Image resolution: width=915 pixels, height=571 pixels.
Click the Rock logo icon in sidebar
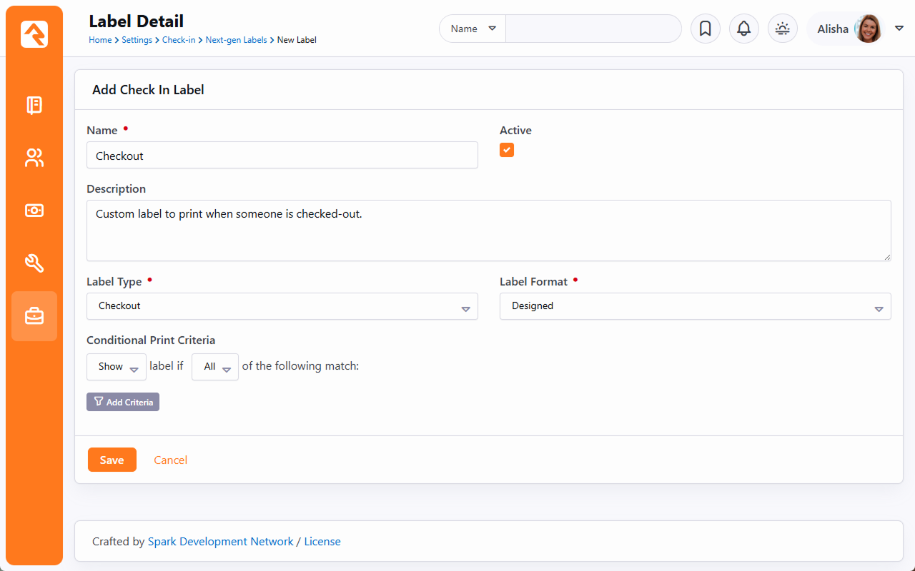point(34,34)
